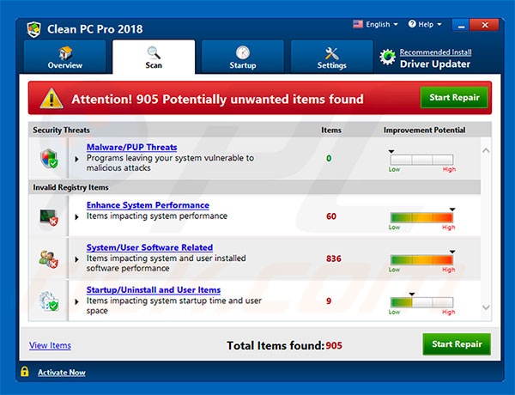Click the Scan magnifying glass icon
The image size is (515, 395).
click(154, 52)
